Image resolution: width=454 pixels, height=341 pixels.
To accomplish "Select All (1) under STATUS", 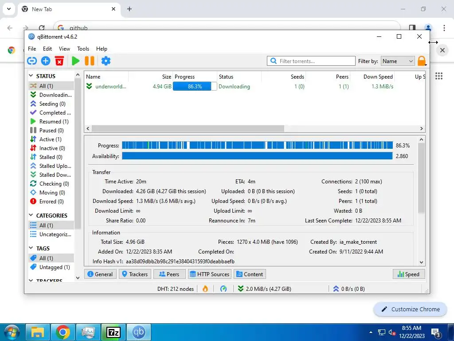I will click(51, 86).
